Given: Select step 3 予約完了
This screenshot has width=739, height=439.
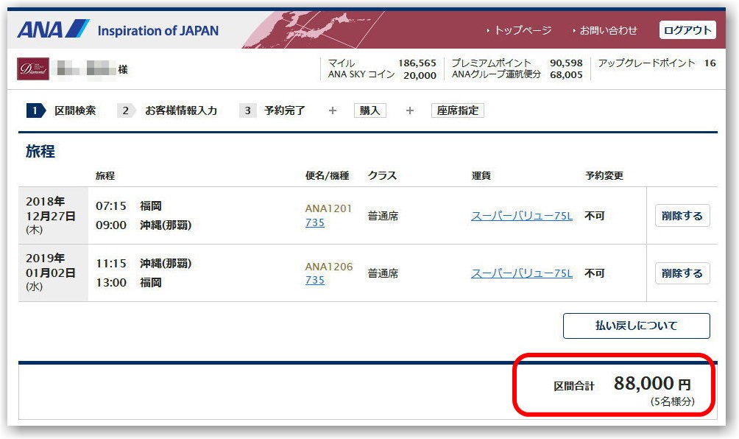Looking at the screenshot, I should point(272,110).
